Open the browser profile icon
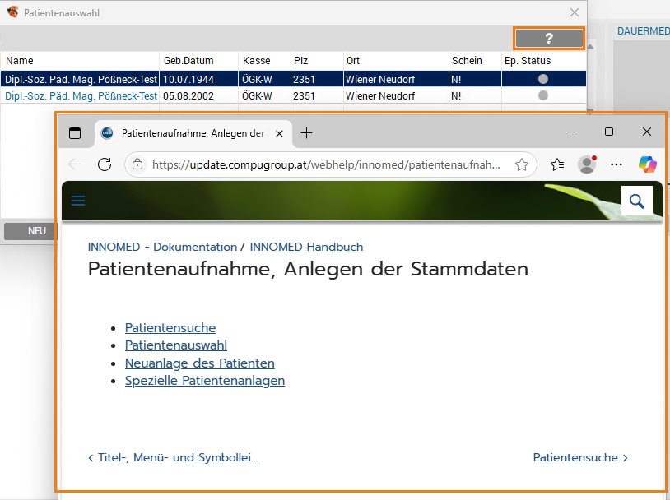The image size is (670, 500). (x=587, y=164)
